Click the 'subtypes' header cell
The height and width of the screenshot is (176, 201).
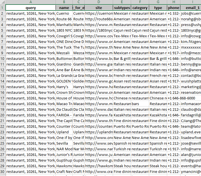click(x=122, y=8)
